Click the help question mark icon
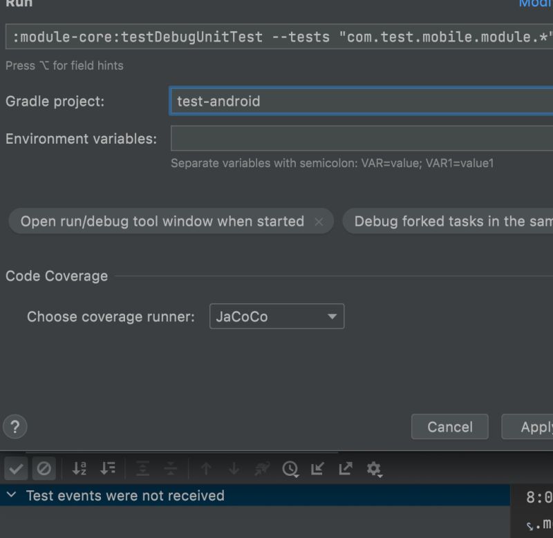The image size is (553, 538). click(x=15, y=427)
